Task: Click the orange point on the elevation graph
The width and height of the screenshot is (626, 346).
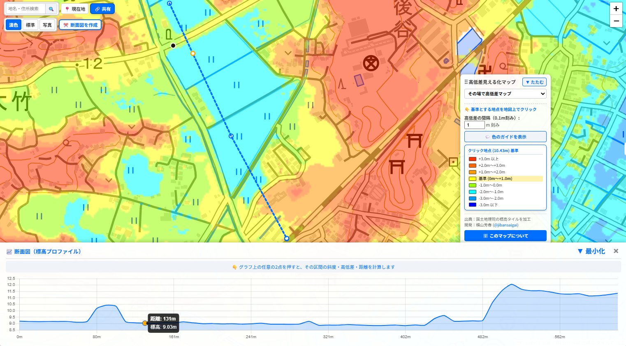Action: click(145, 323)
